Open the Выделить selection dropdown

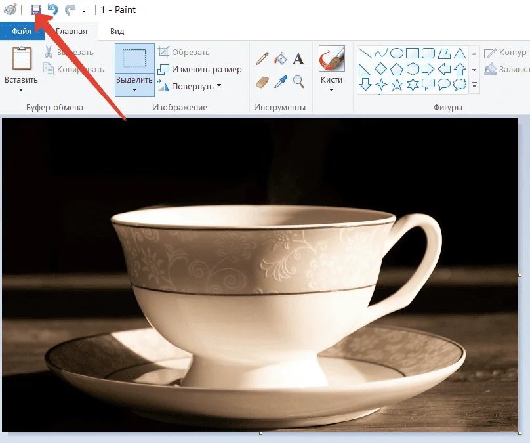pyautogui.click(x=134, y=89)
